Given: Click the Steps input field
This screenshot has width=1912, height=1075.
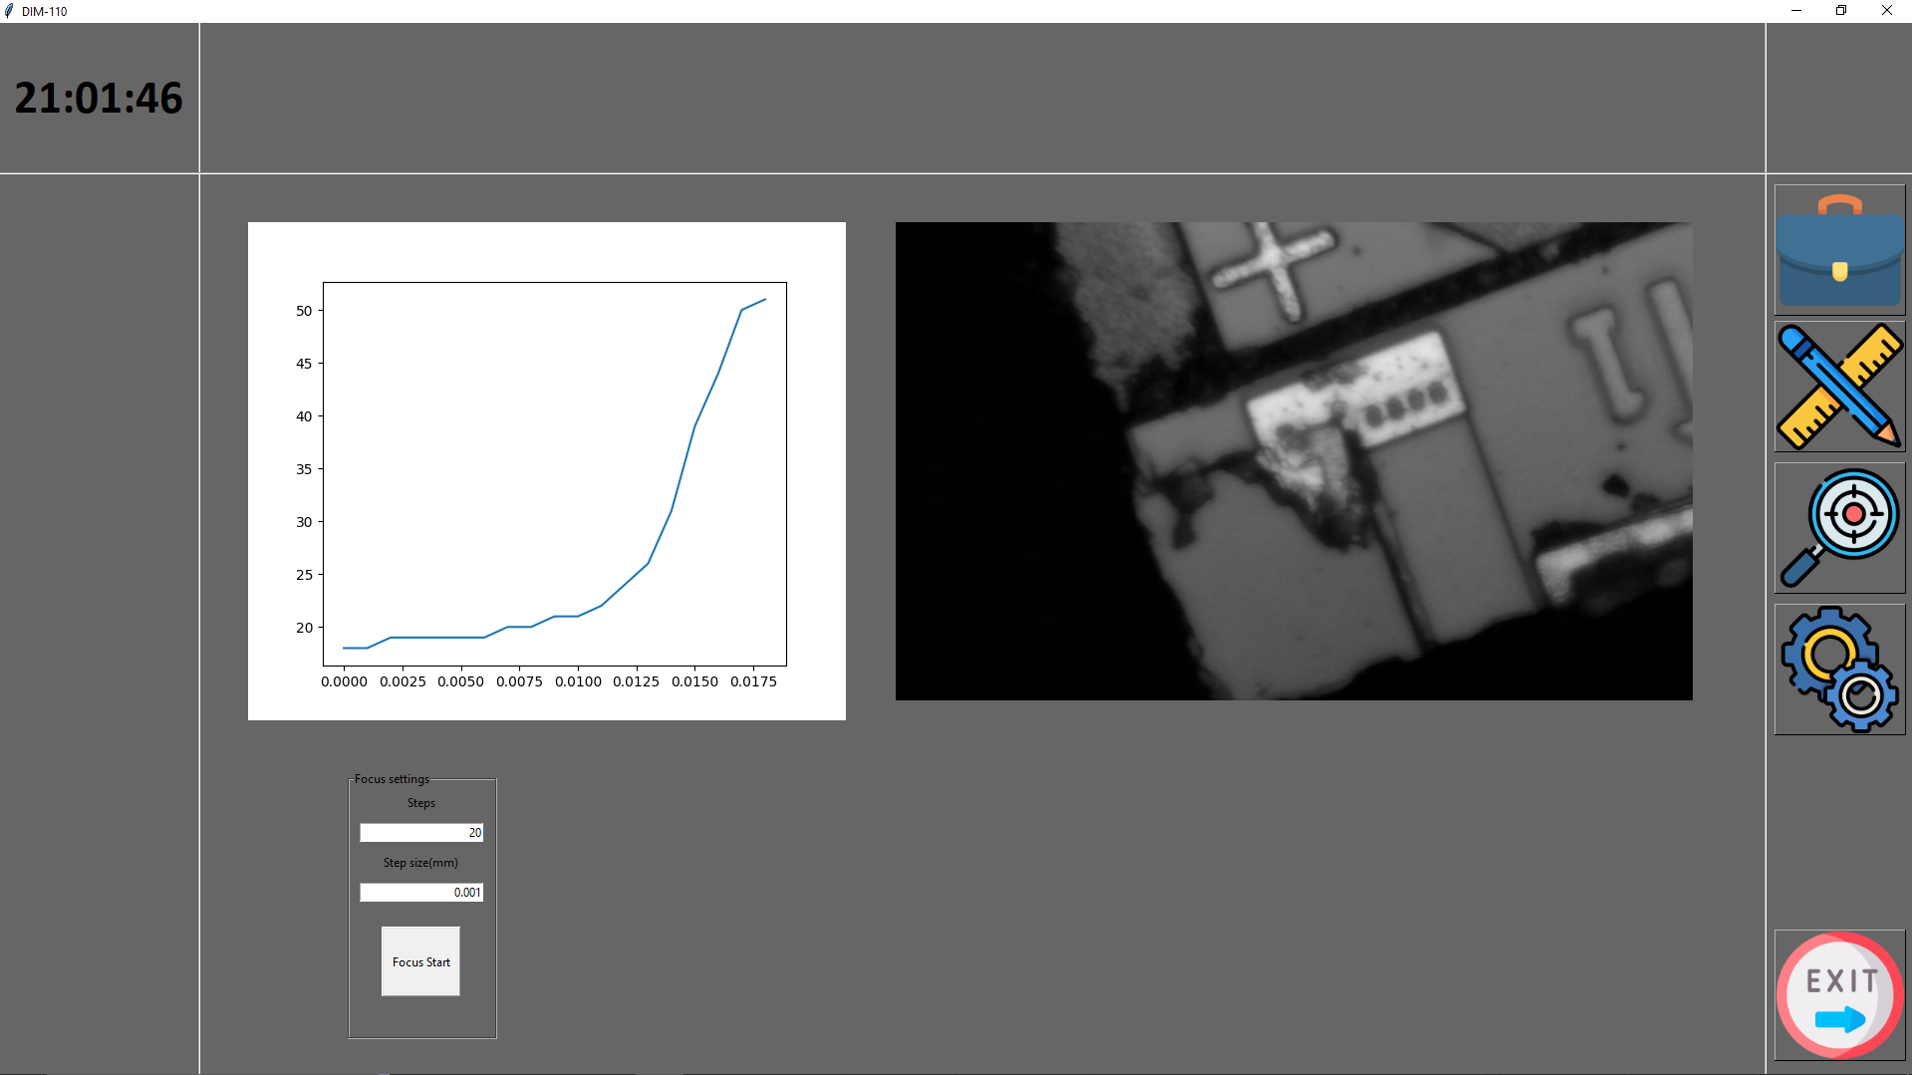Looking at the screenshot, I should pos(421,833).
